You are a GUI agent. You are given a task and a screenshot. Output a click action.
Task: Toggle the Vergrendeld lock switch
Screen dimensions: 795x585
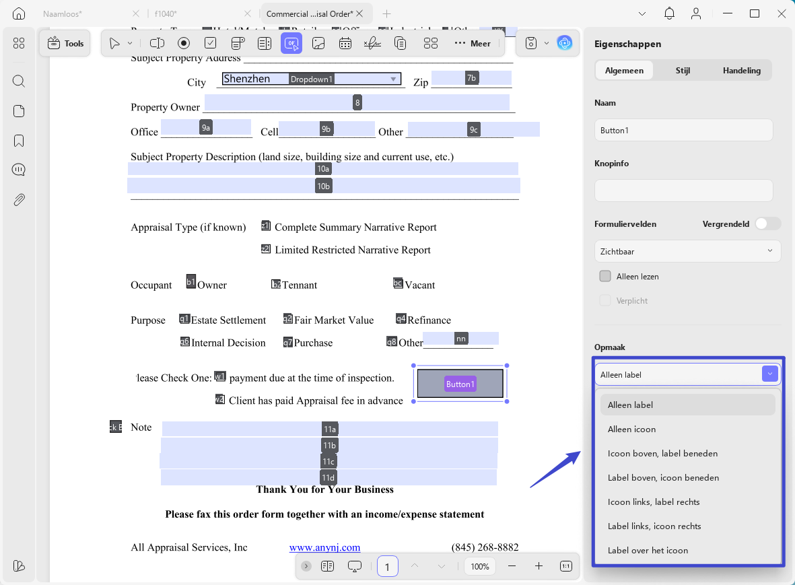coord(767,223)
